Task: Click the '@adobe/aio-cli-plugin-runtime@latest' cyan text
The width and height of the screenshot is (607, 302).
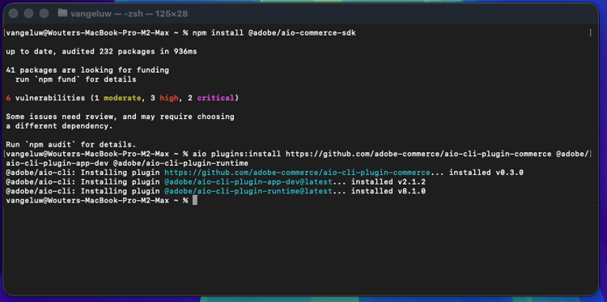Action: pos(248,191)
